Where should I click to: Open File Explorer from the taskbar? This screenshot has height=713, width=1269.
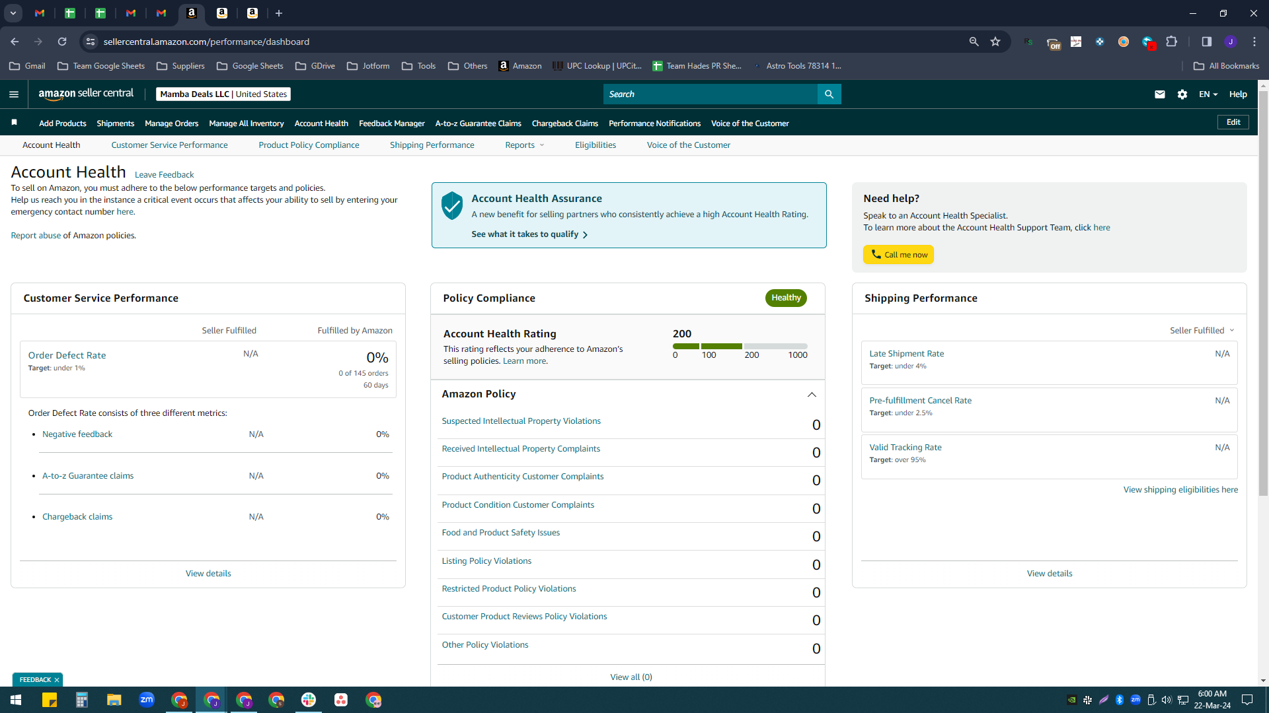point(114,700)
